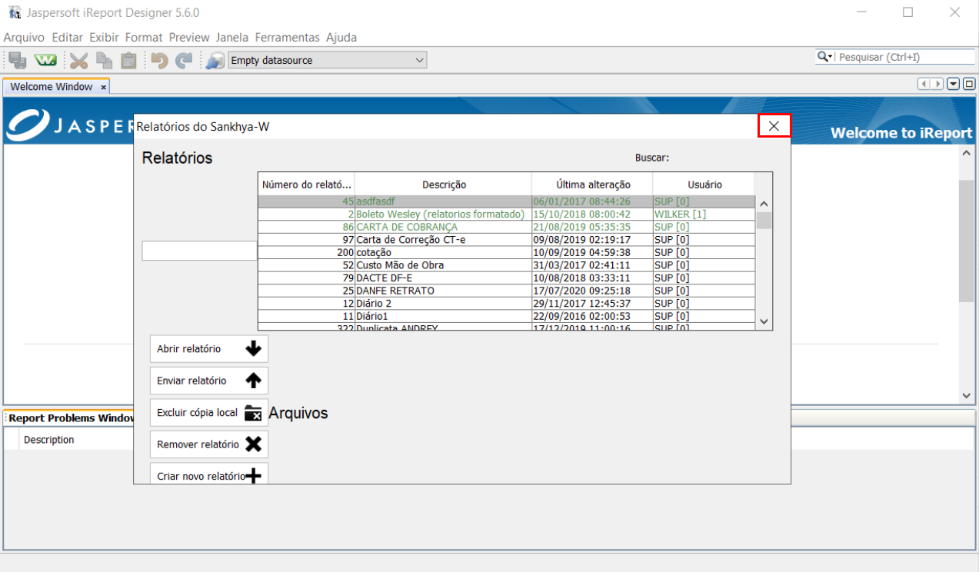Click the Welcome page scrollbar up arrow
Screen dimensions: 979x572
click(967, 153)
